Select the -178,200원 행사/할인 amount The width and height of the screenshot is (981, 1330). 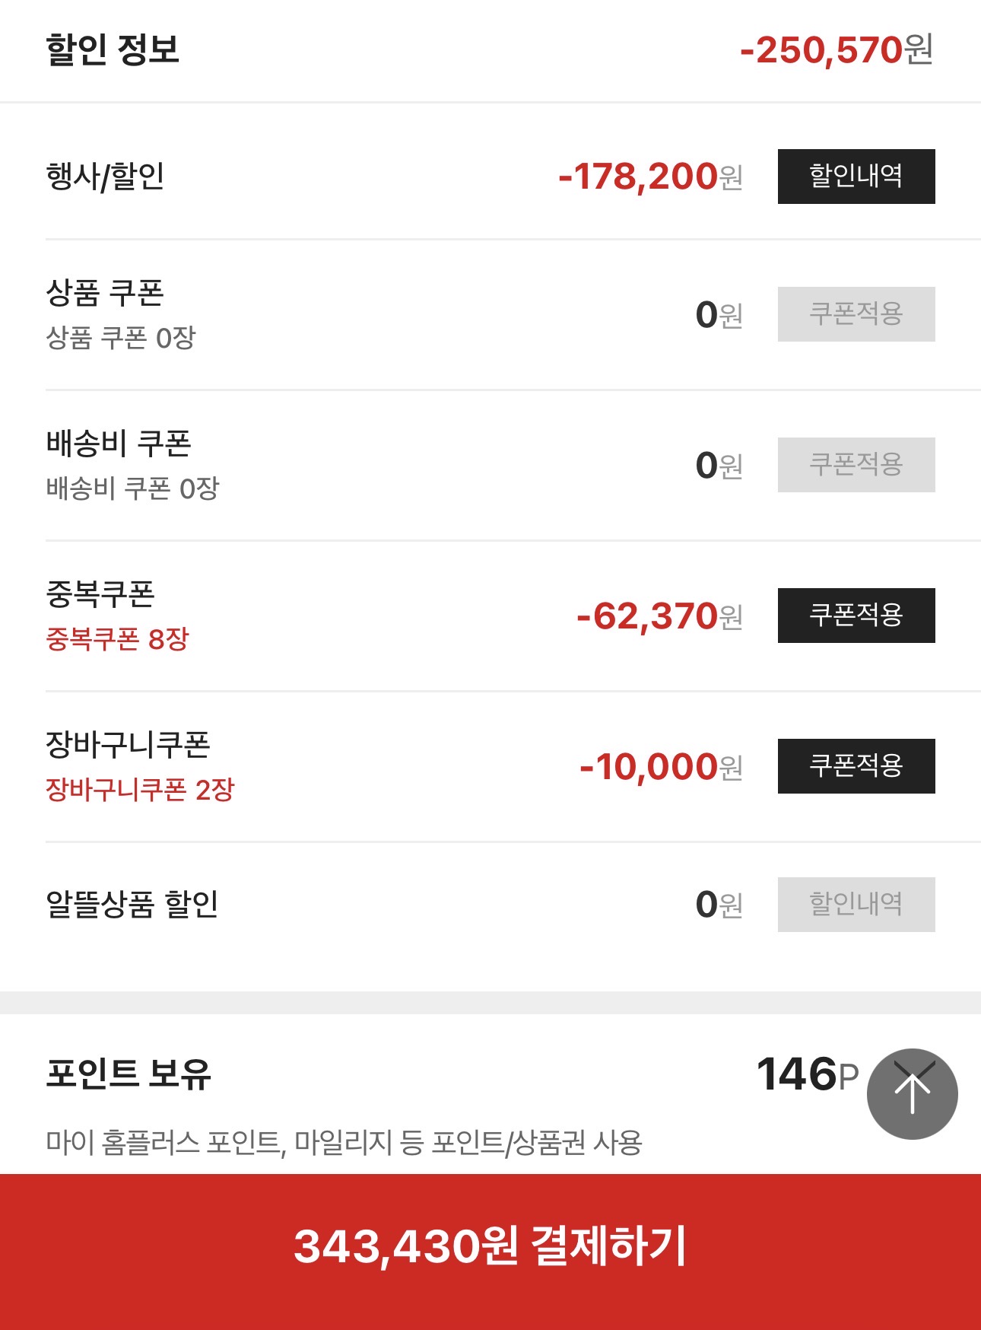point(649,177)
